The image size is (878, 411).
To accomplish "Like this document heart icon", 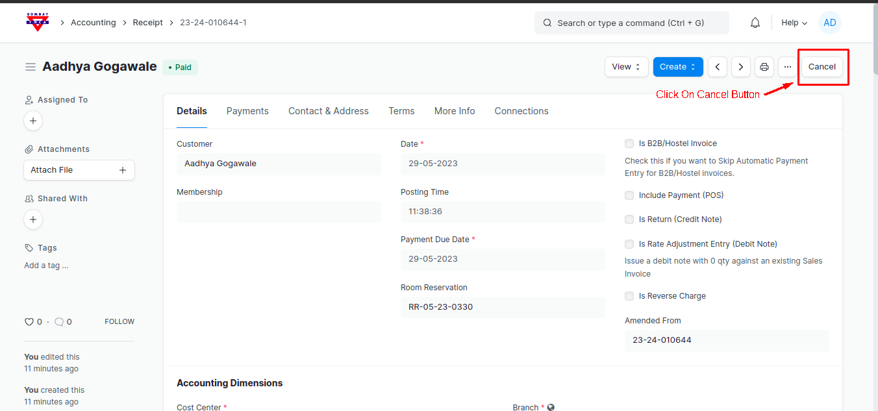I will pos(29,321).
